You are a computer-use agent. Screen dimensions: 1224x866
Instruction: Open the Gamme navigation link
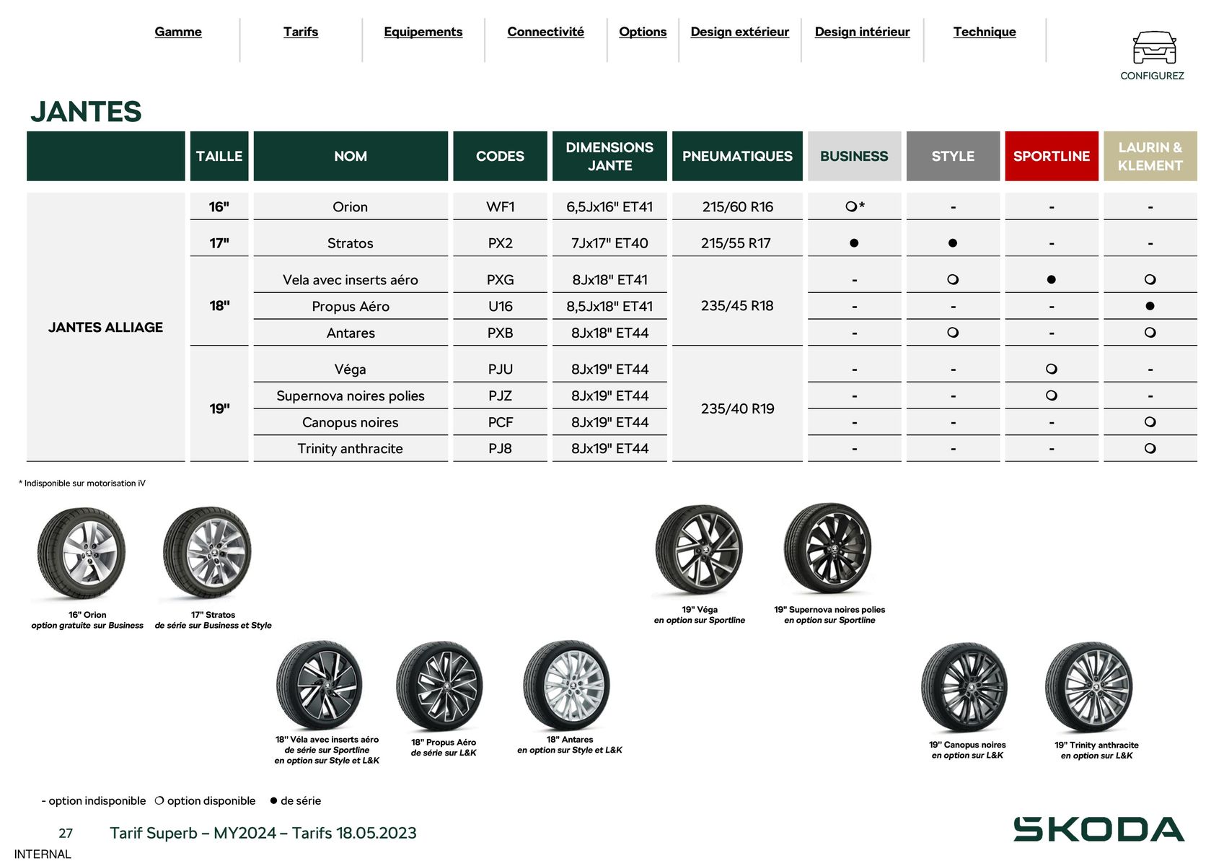click(178, 32)
